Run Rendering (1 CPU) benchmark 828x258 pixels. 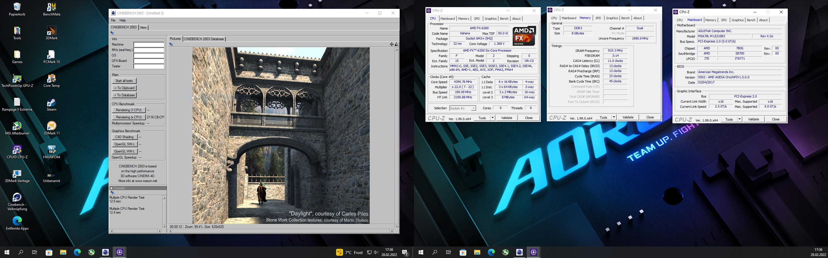pos(129,110)
